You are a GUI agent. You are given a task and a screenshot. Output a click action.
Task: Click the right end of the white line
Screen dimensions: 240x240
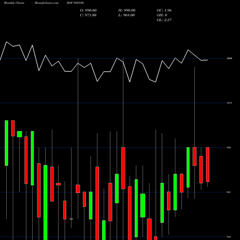pyautogui.click(x=207, y=60)
